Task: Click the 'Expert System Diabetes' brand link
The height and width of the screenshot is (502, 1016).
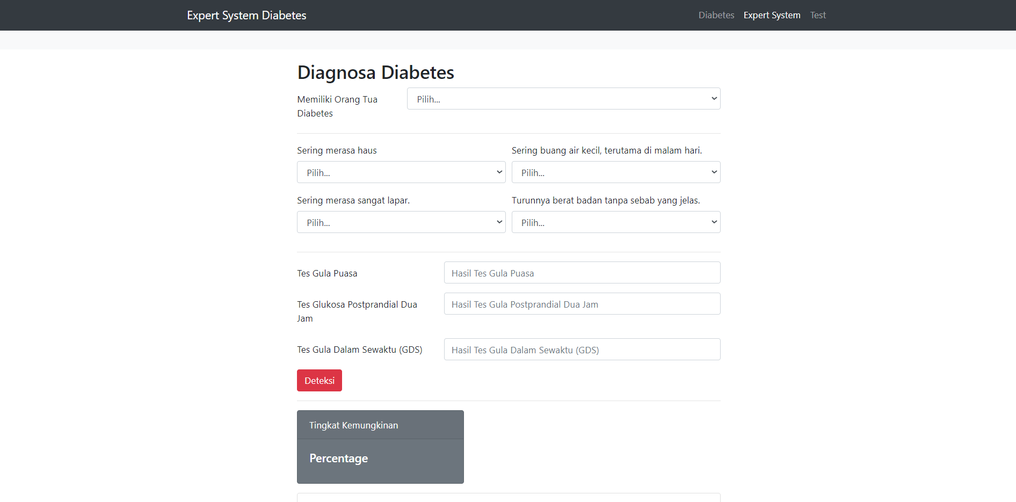Action: click(x=246, y=15)
